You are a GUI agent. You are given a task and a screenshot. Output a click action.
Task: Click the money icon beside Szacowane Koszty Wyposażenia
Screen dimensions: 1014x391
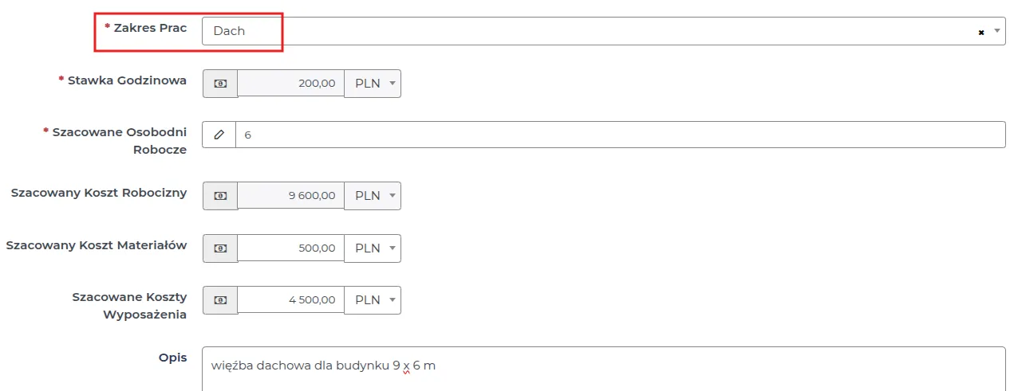220,300
